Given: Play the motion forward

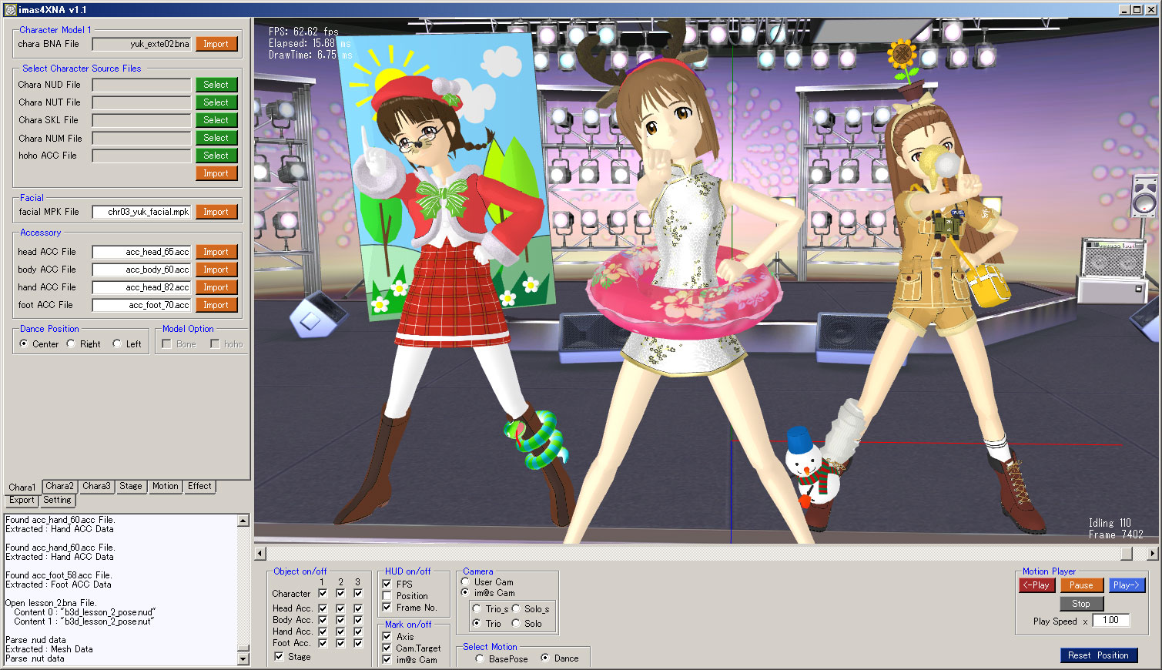Looking at the screenshot, I should pyautogui.click(x=1126, y=585).
